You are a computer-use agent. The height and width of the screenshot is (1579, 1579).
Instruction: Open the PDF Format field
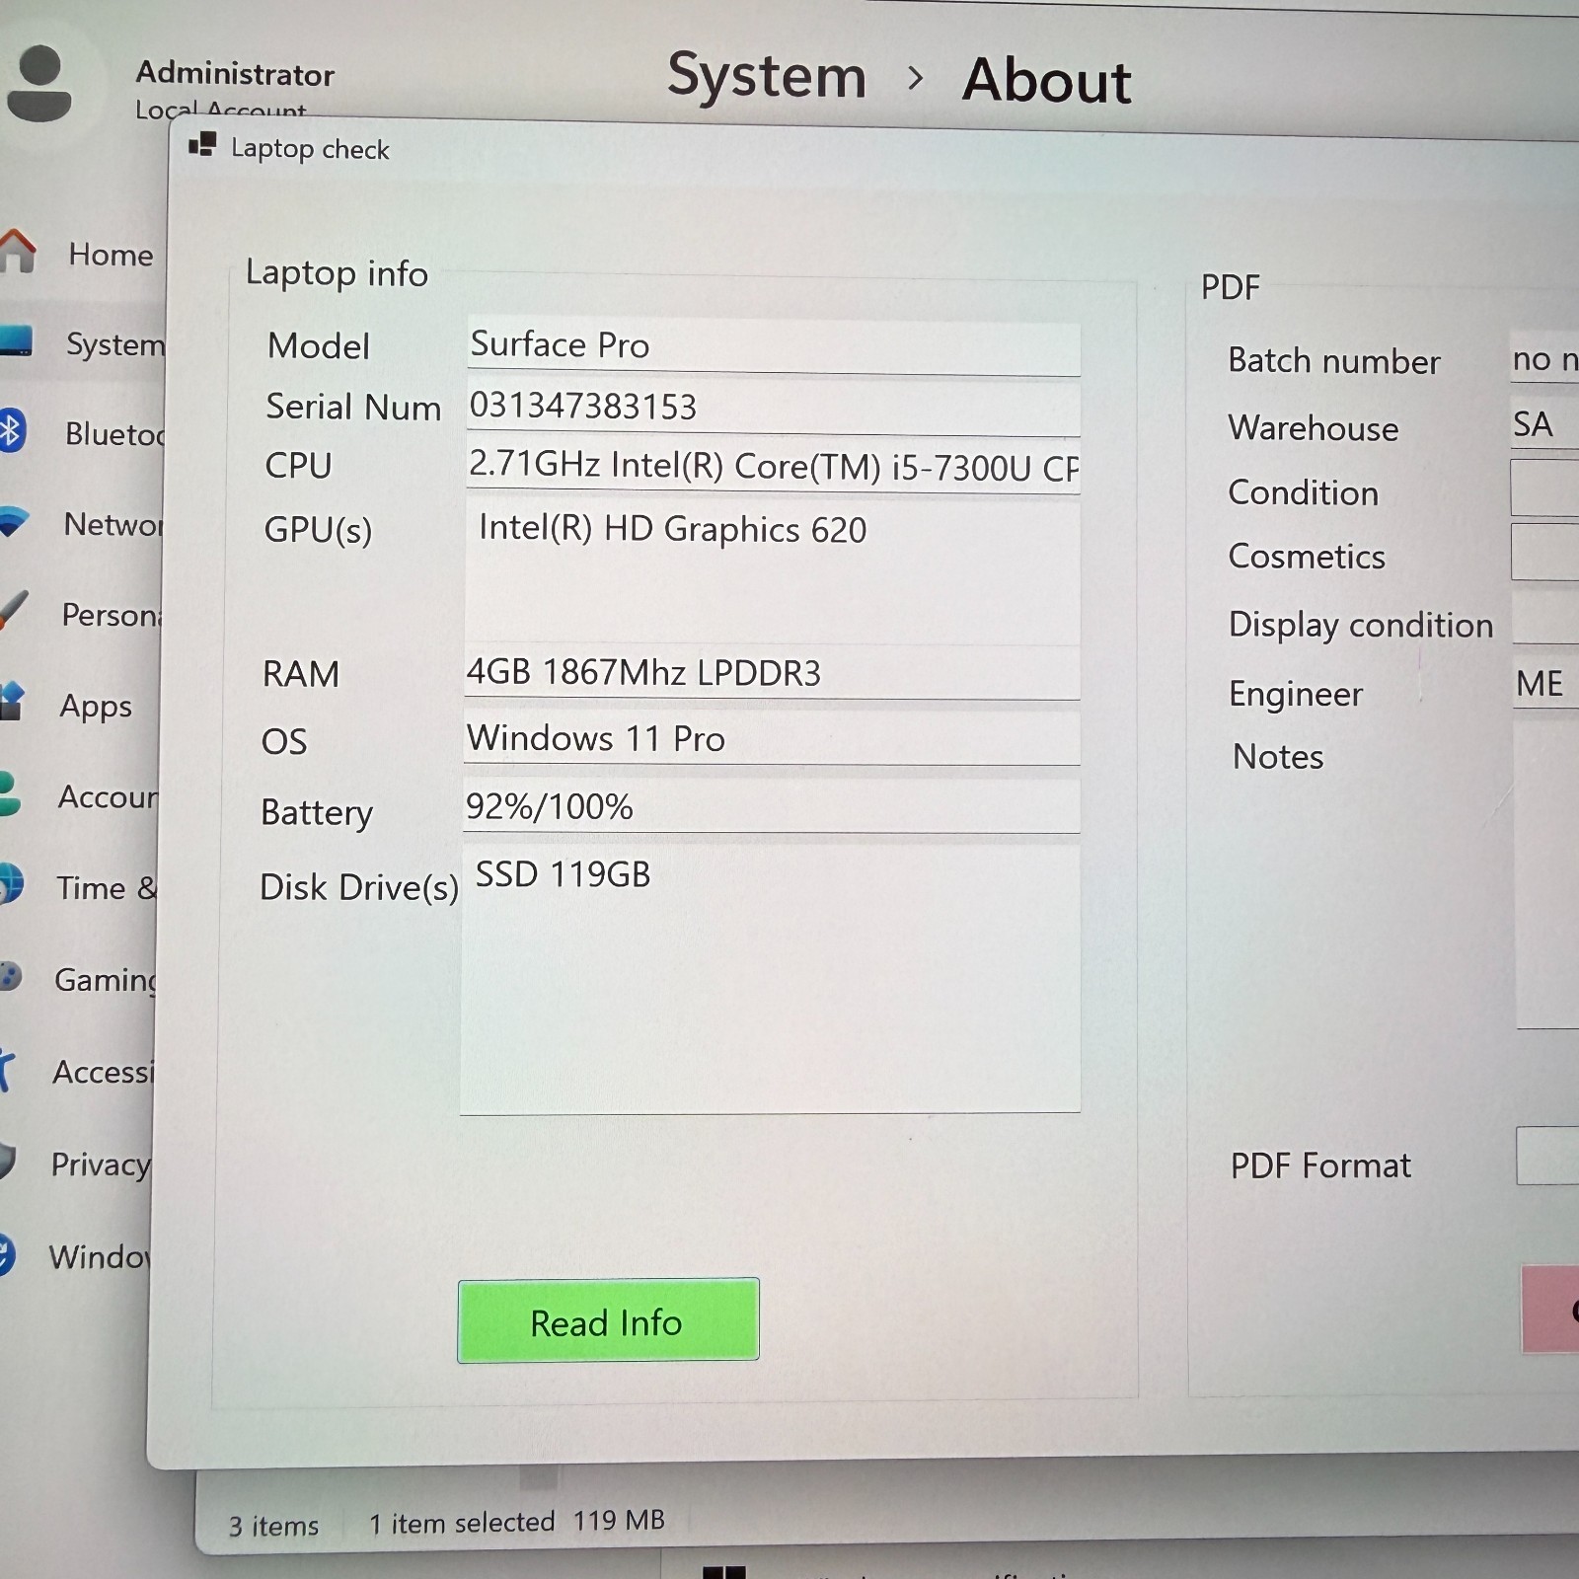[1547, 1156]
